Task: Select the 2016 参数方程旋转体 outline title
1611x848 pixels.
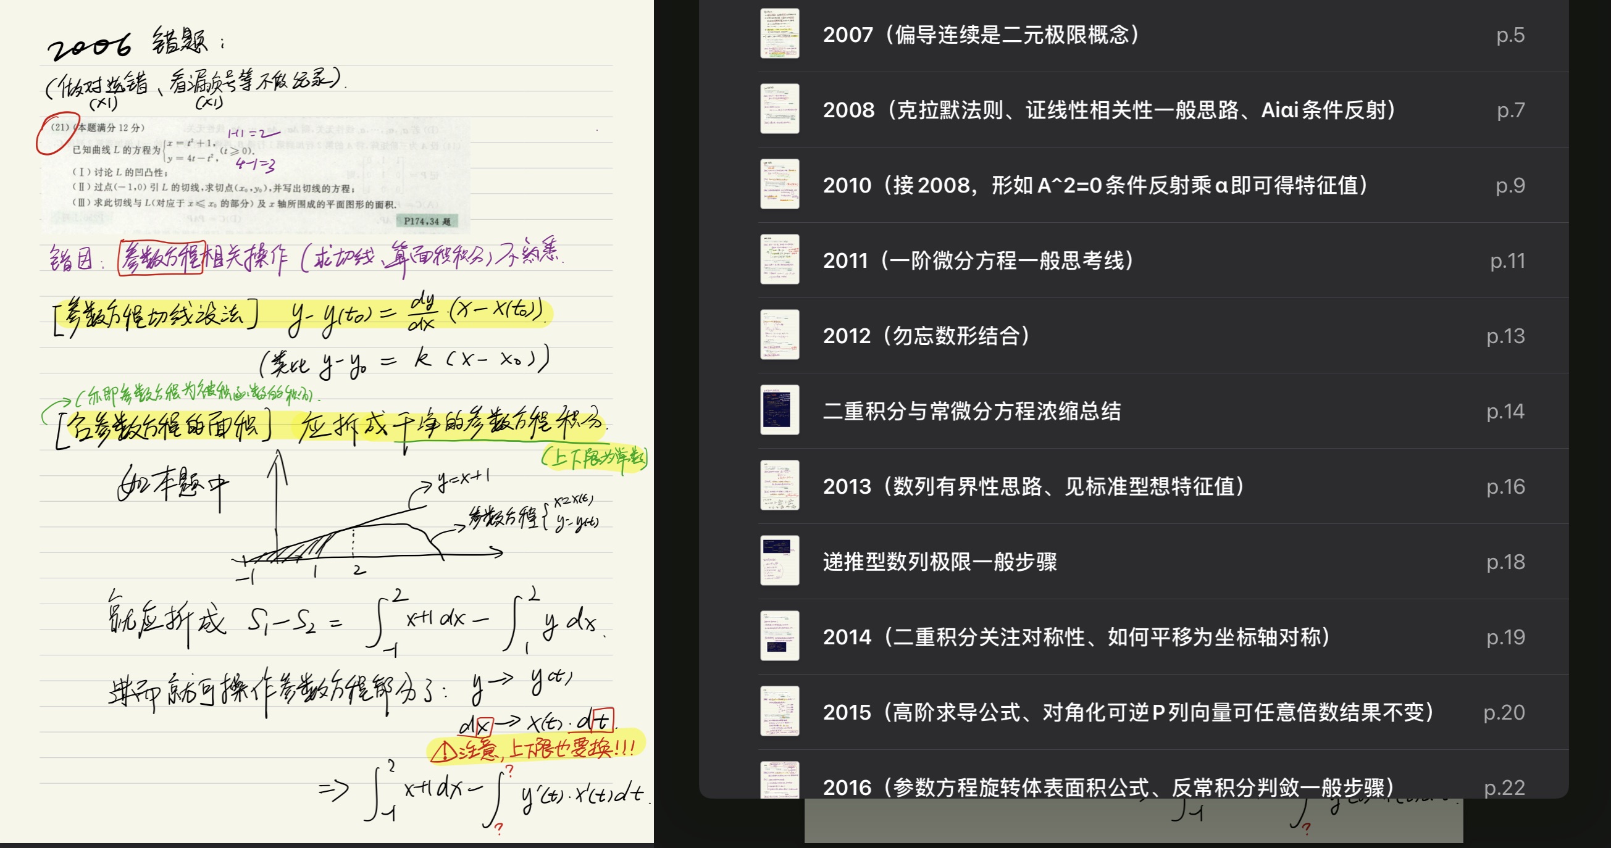Action: click(x=1108, y=787)
